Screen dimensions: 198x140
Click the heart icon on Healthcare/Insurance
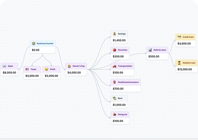point(115,82)
